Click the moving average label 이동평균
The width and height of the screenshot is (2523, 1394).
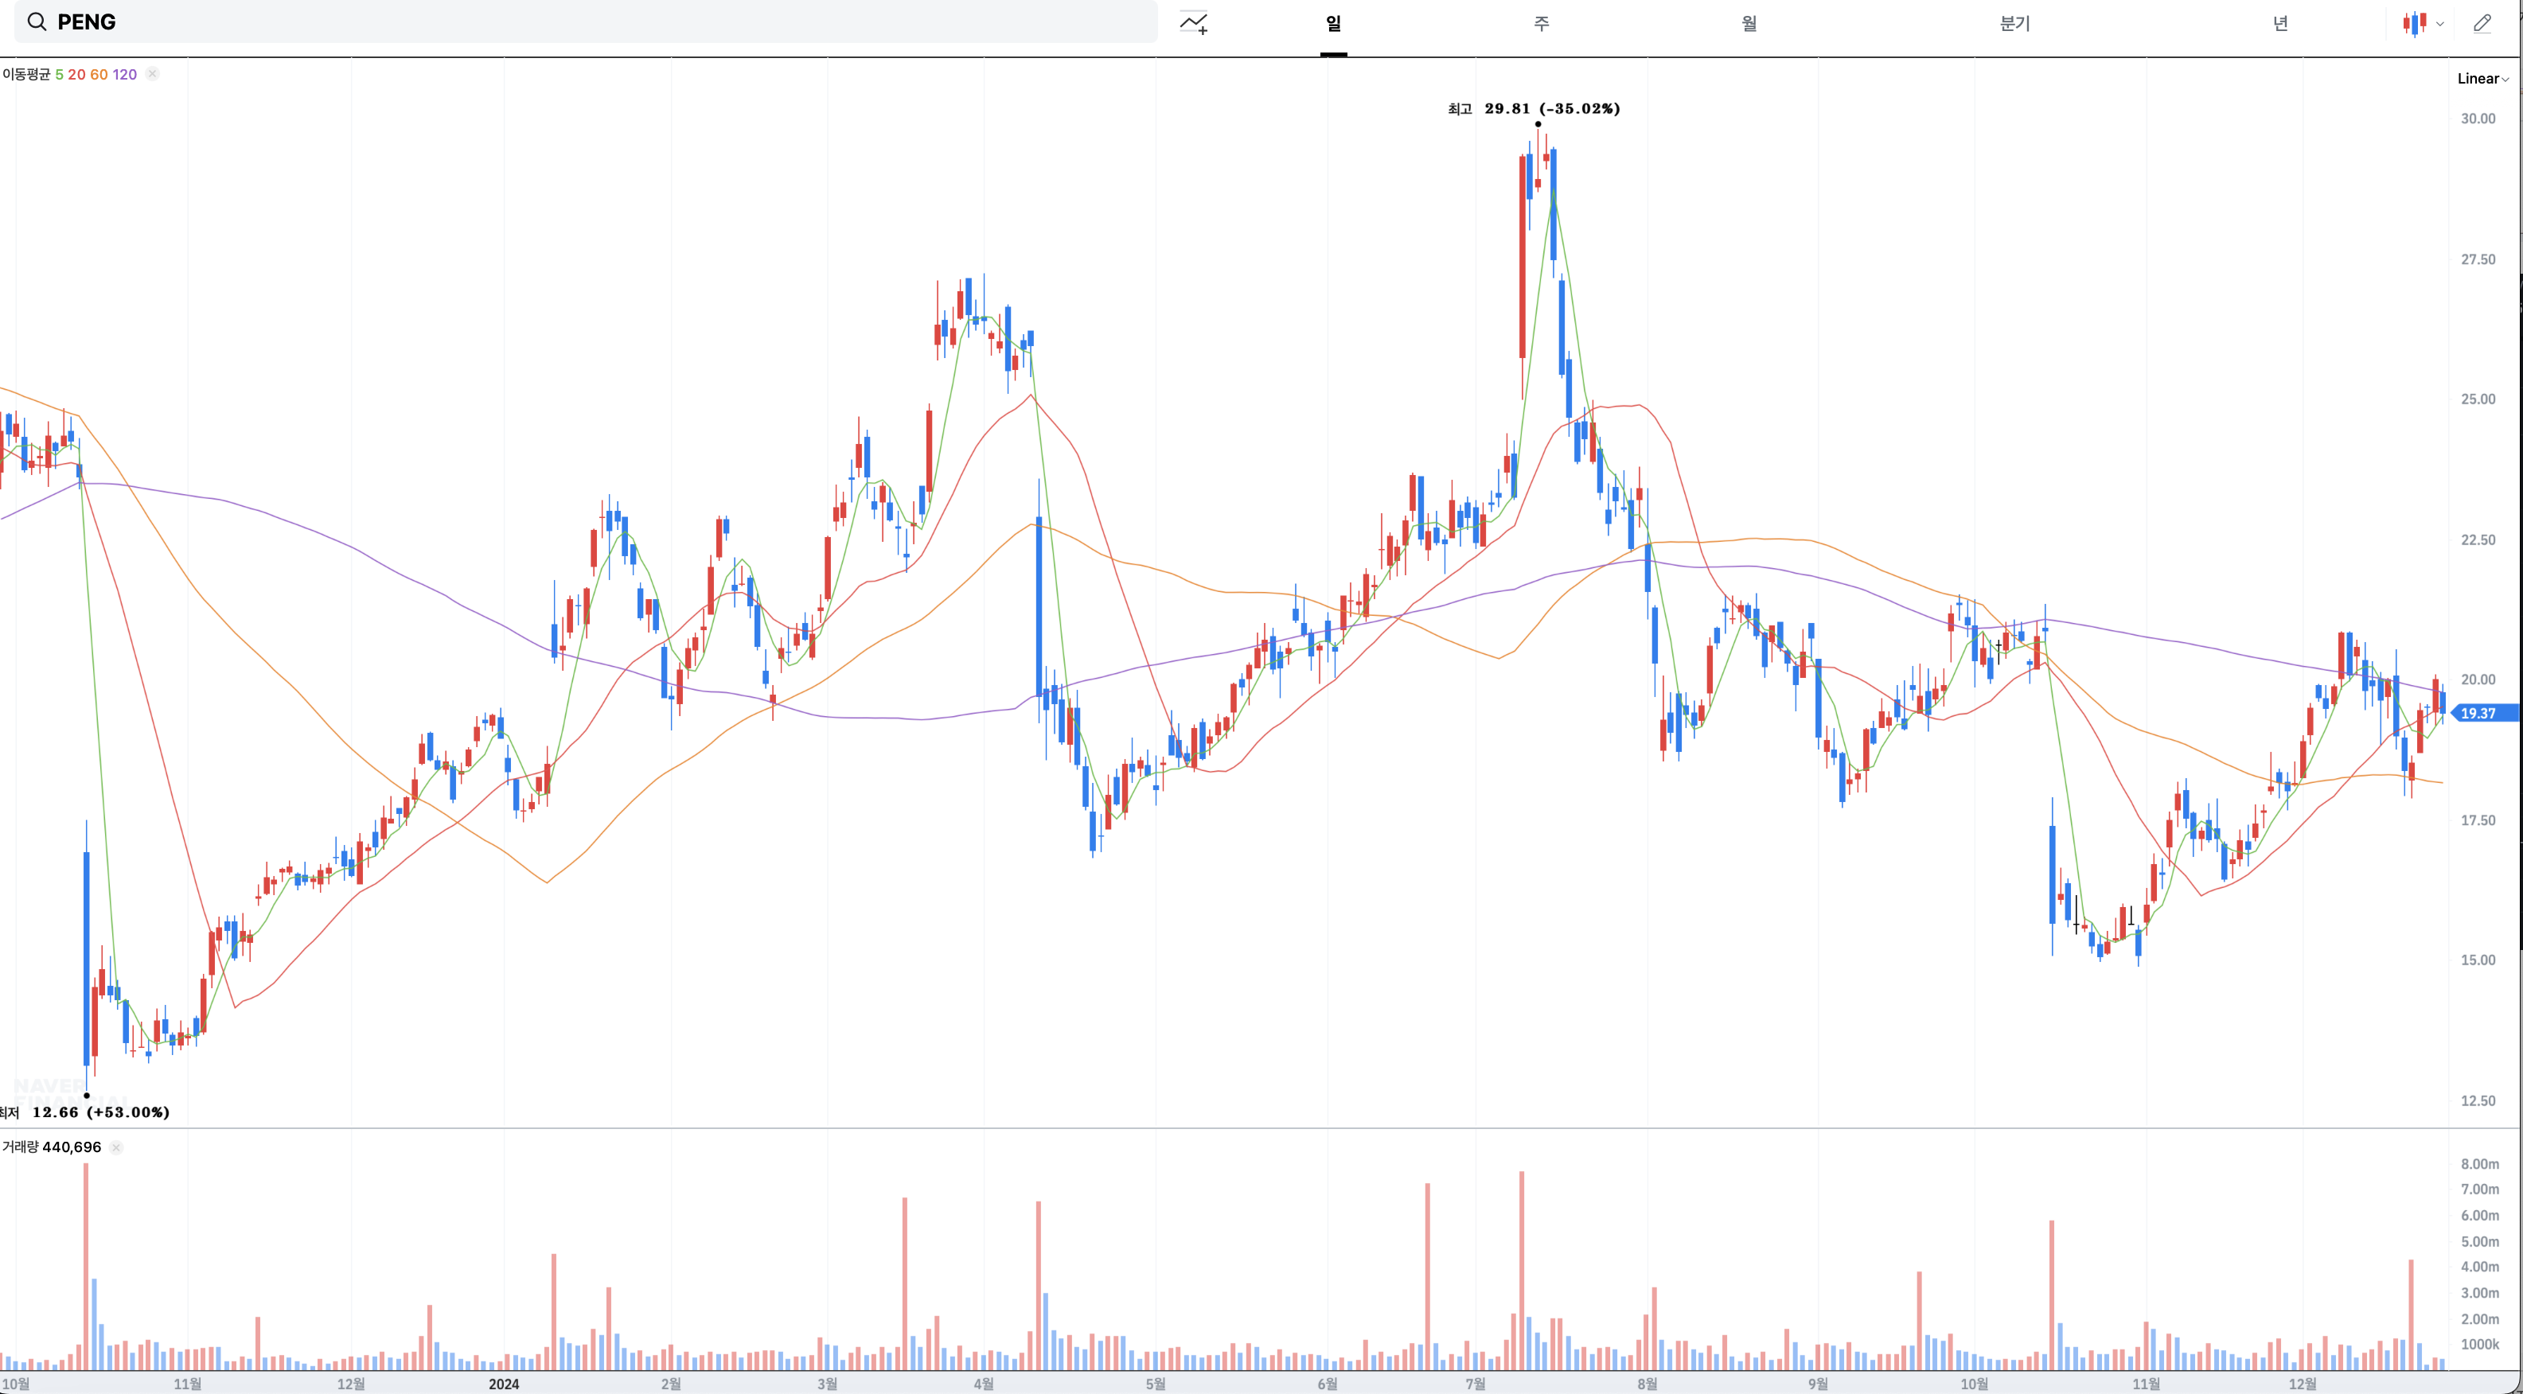pyautogui.click(x=26, y=75)
